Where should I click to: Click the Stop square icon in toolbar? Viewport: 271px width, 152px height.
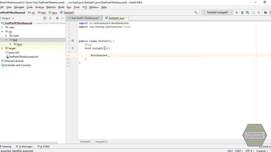259,12
